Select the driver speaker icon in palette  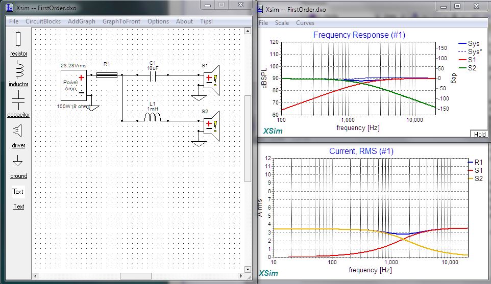(x=17, y=131)
